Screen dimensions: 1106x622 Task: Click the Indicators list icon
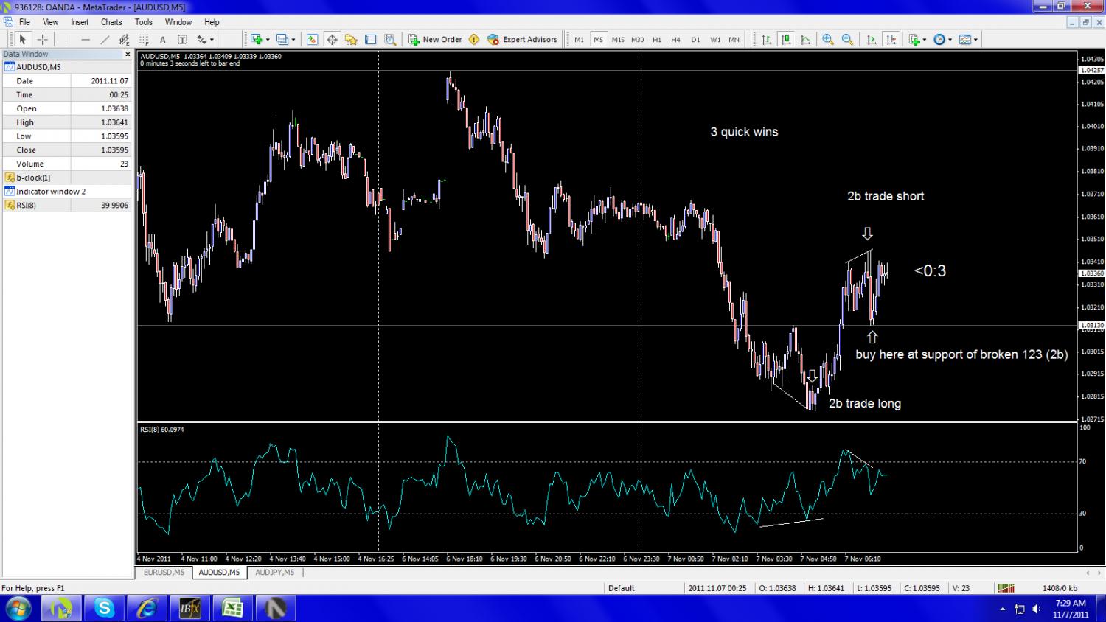coord(914,39)
